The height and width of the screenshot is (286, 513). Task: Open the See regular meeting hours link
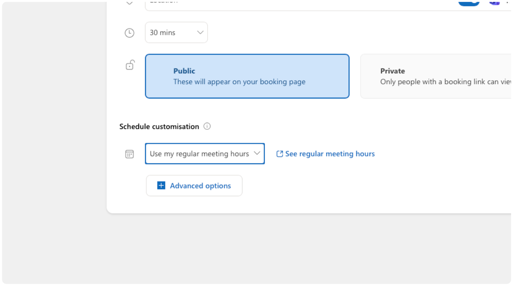[x=326, y=154]
